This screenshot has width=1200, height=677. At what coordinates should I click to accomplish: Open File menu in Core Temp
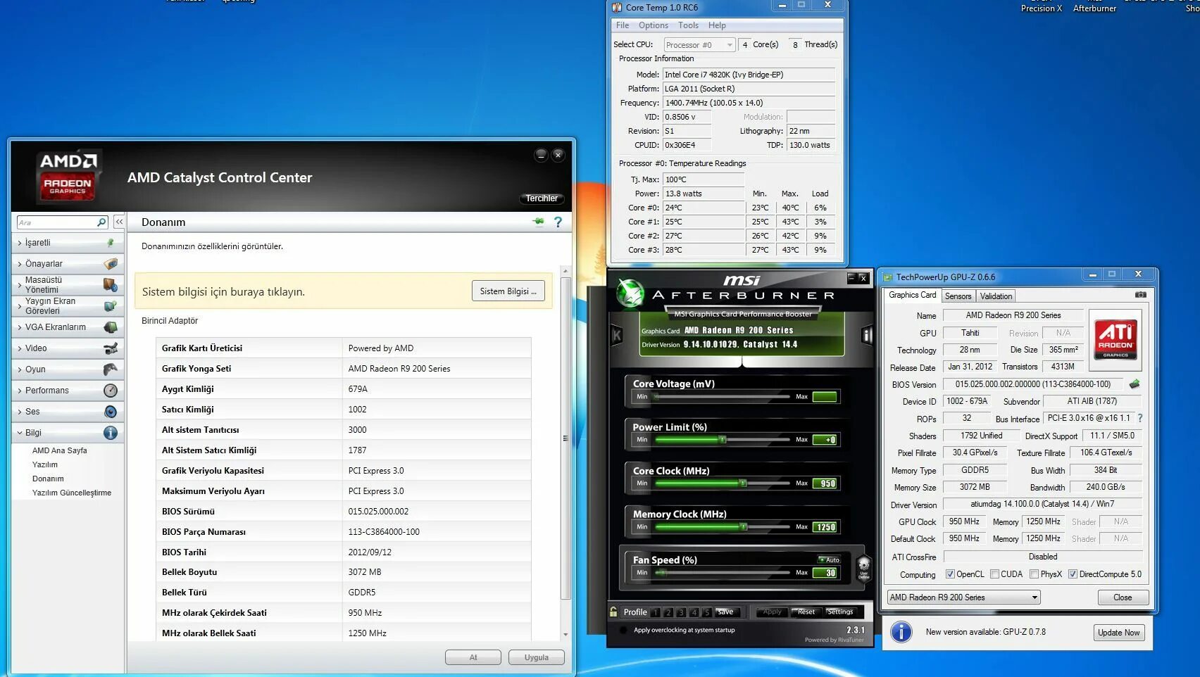[x=623, y=25]
